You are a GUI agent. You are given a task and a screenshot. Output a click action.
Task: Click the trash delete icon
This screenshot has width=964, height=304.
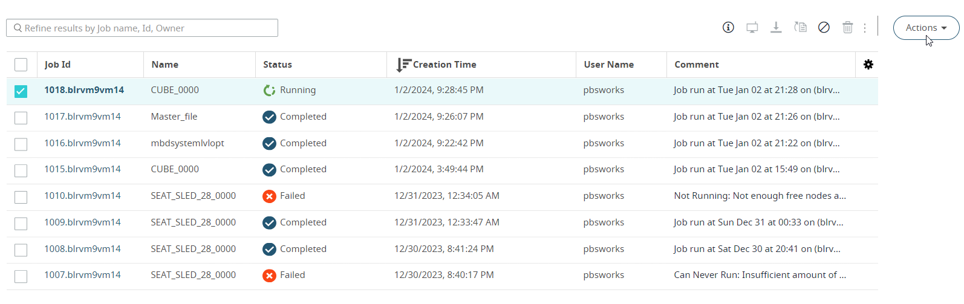point(847,27)
